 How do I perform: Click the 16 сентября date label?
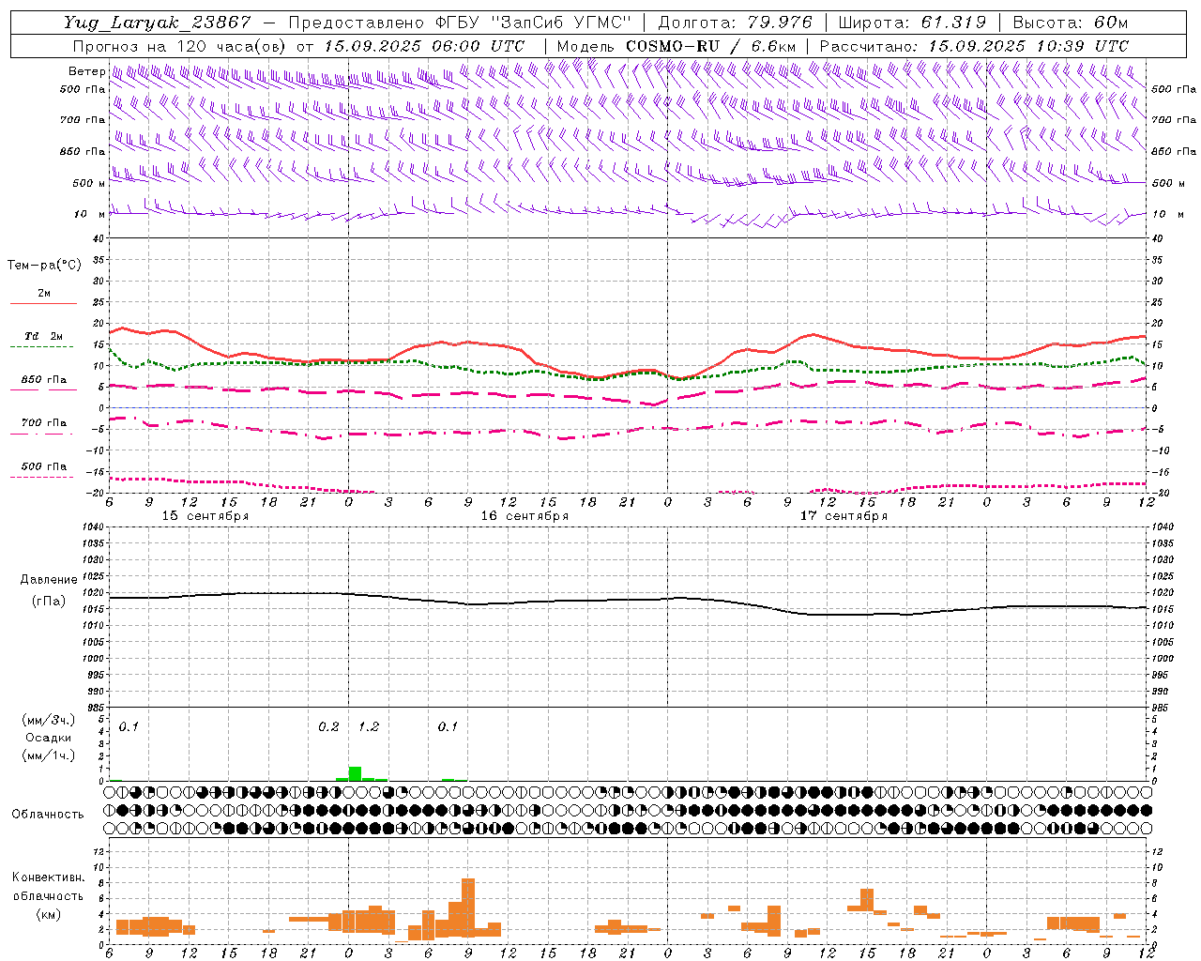pos(524,516)
